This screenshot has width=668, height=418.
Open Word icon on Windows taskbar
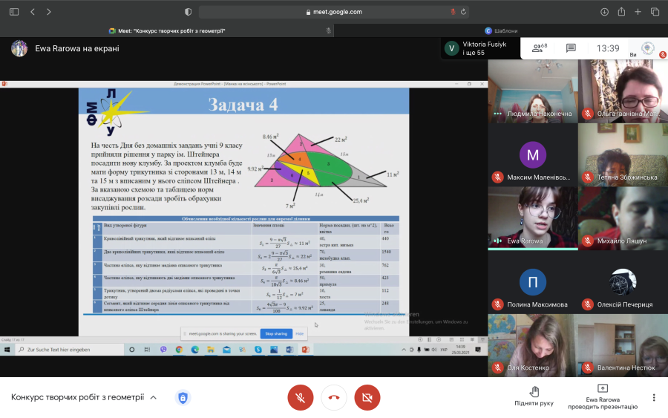pos(289,350)
